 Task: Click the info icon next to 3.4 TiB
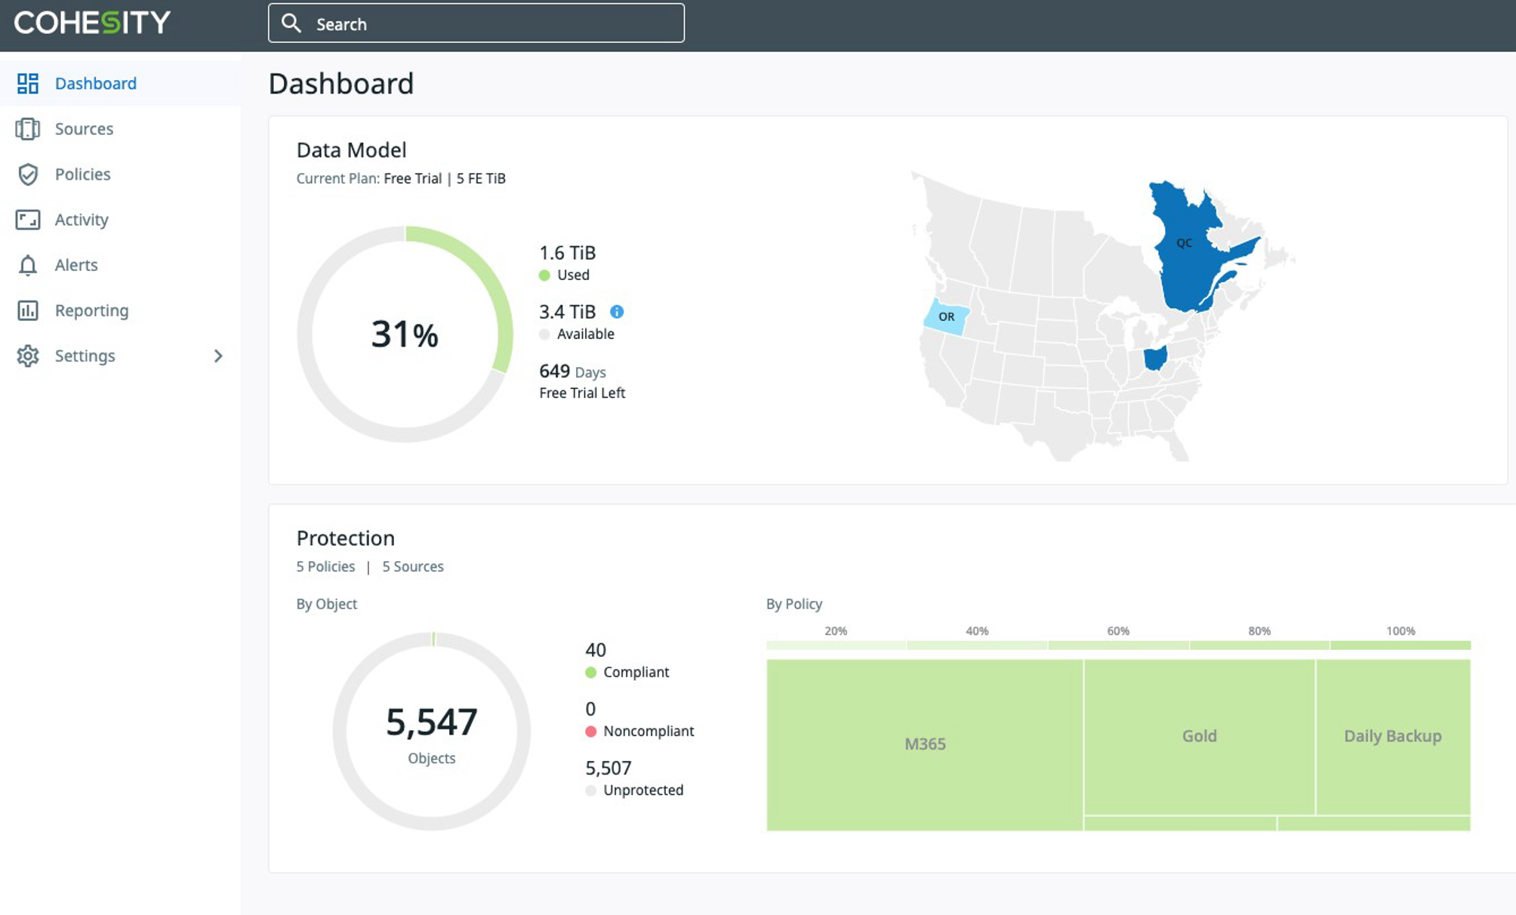tap(617, 312)
